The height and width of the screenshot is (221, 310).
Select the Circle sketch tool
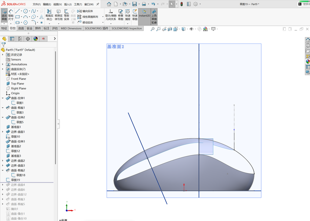(25, 11)
